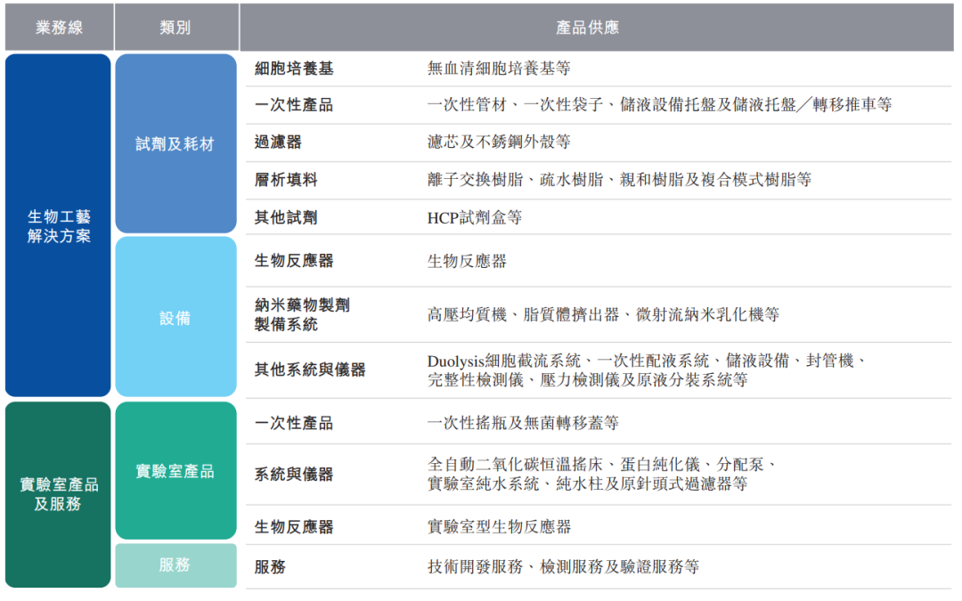Screen dimensions: 962x601
Task: Click the 納米藥物製劑製備系統 row label
Action: tap(302, 314)
